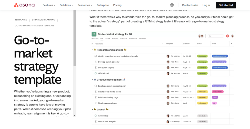Toggle checkmark for Develop product messaging plan
Viewport: 250px width, 129px height.
96,86
